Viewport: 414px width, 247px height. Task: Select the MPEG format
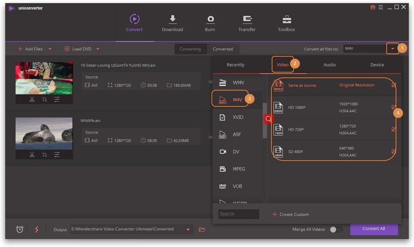click(237, 169)
